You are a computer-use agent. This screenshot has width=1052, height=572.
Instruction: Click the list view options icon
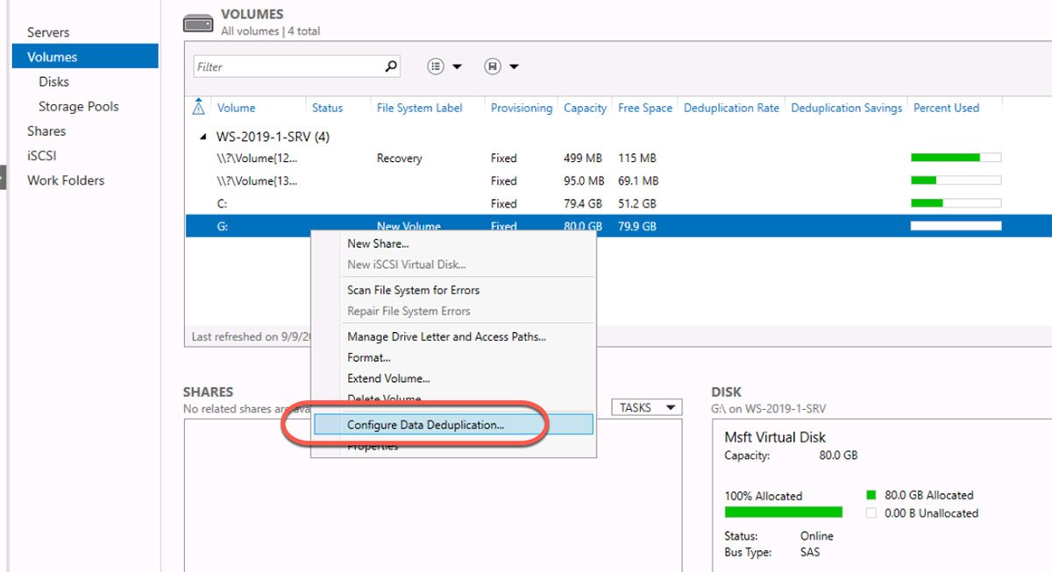[x=436, y=67]
